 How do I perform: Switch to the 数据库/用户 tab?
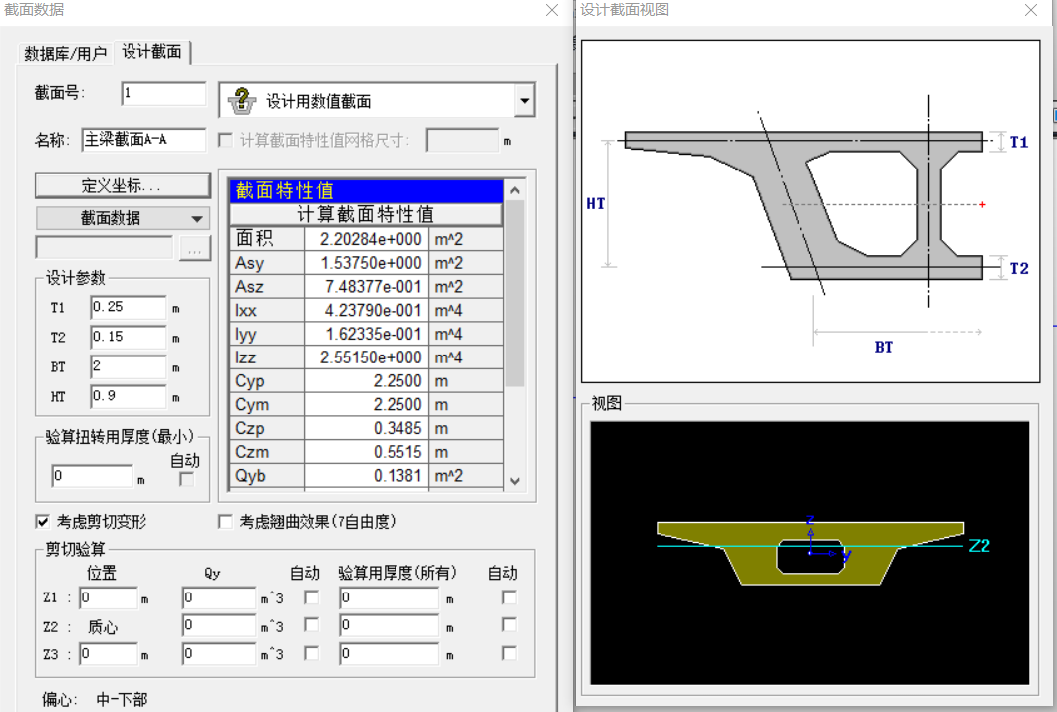click(66, 53)
